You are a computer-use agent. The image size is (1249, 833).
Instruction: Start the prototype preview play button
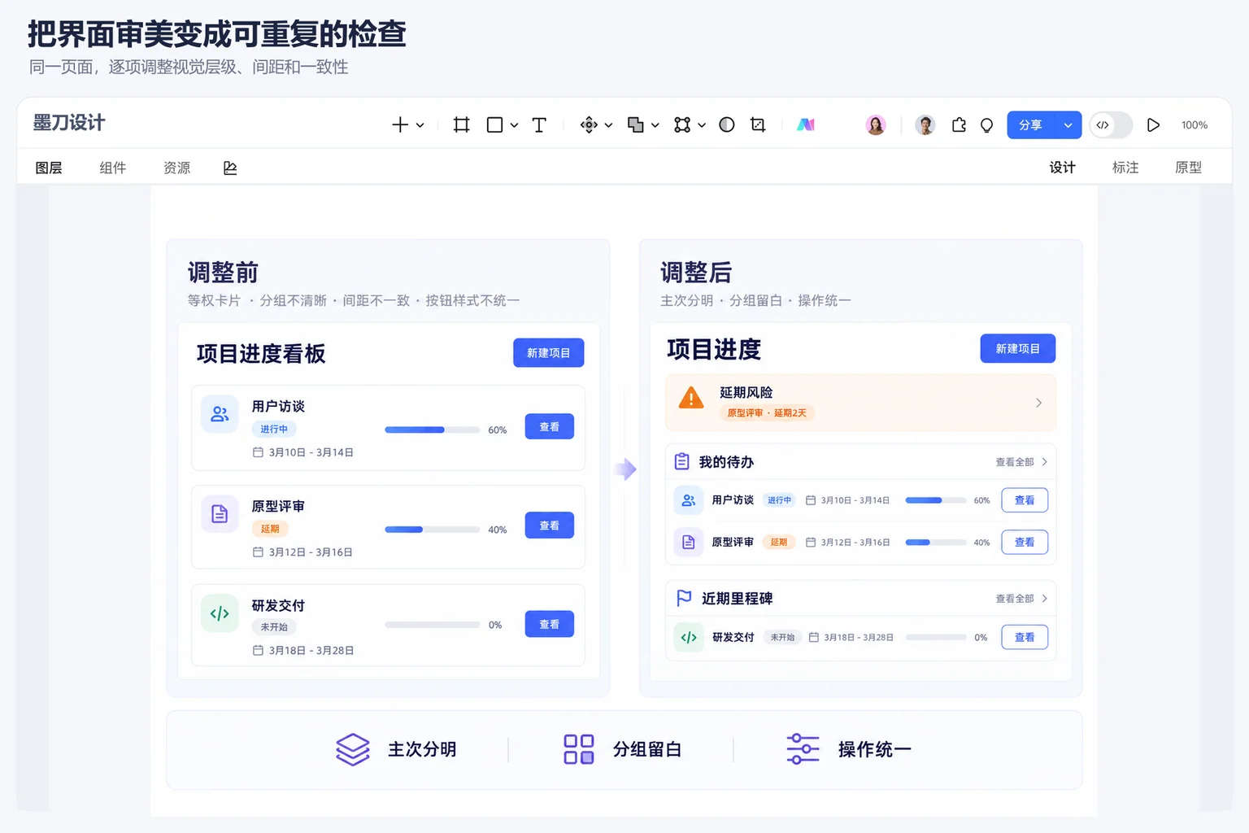pyautogui.click(x=1153, y=124)
